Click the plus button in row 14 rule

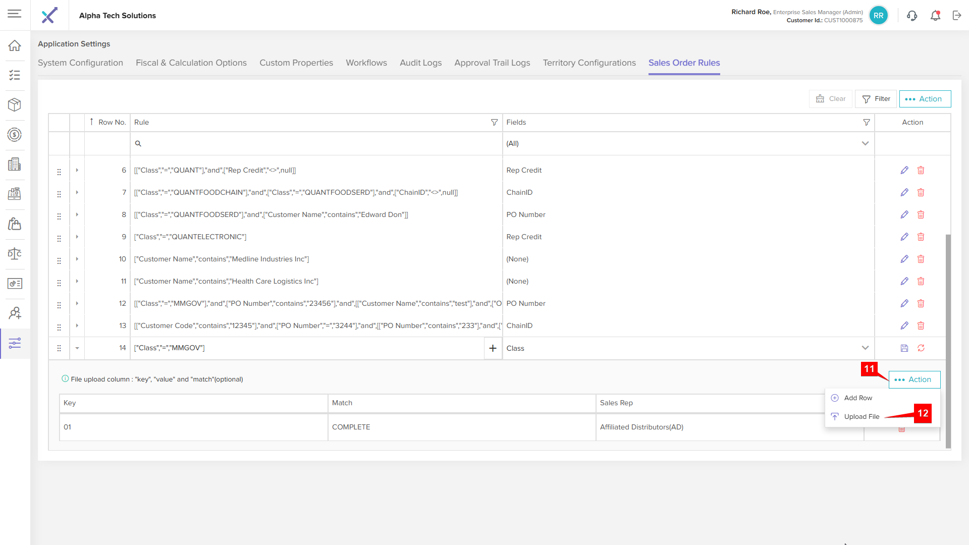[493, 348]
